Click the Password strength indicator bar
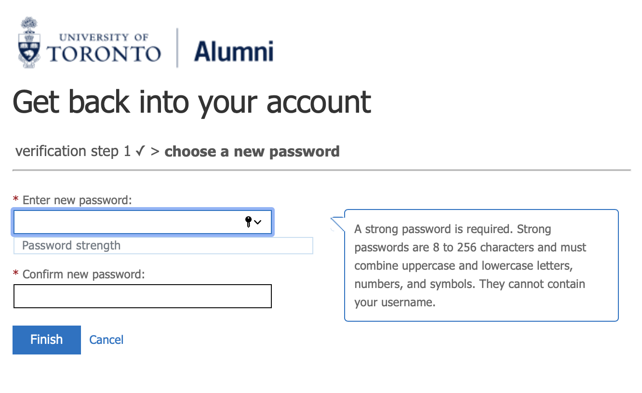 163,246
